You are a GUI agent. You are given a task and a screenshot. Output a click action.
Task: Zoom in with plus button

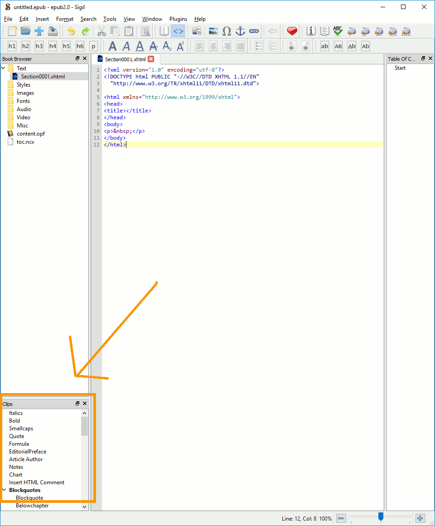tap(420, 518)
